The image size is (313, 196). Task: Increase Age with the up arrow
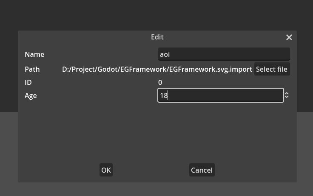[x=287, y=93]
